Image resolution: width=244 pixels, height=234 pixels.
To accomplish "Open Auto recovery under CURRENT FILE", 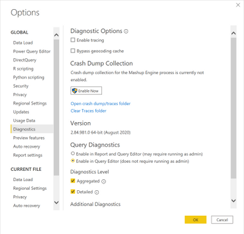I will [27, 205].
